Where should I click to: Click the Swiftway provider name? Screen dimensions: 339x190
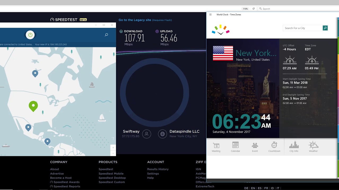131,131
